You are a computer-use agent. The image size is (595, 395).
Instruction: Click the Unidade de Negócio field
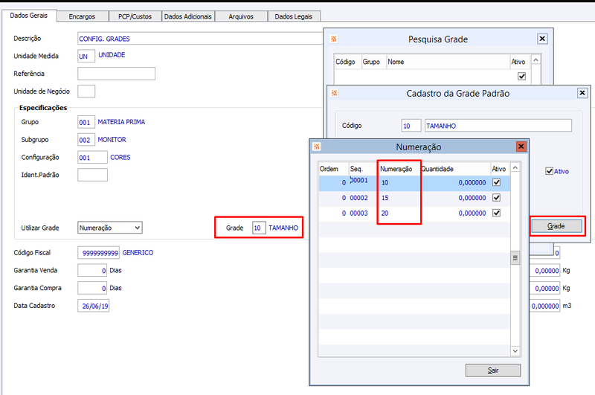coord(86,91)
